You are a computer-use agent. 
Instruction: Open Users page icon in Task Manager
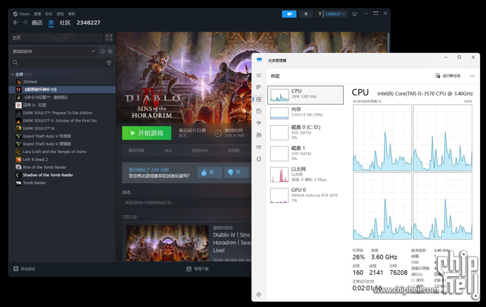click(x=259, y=135)
